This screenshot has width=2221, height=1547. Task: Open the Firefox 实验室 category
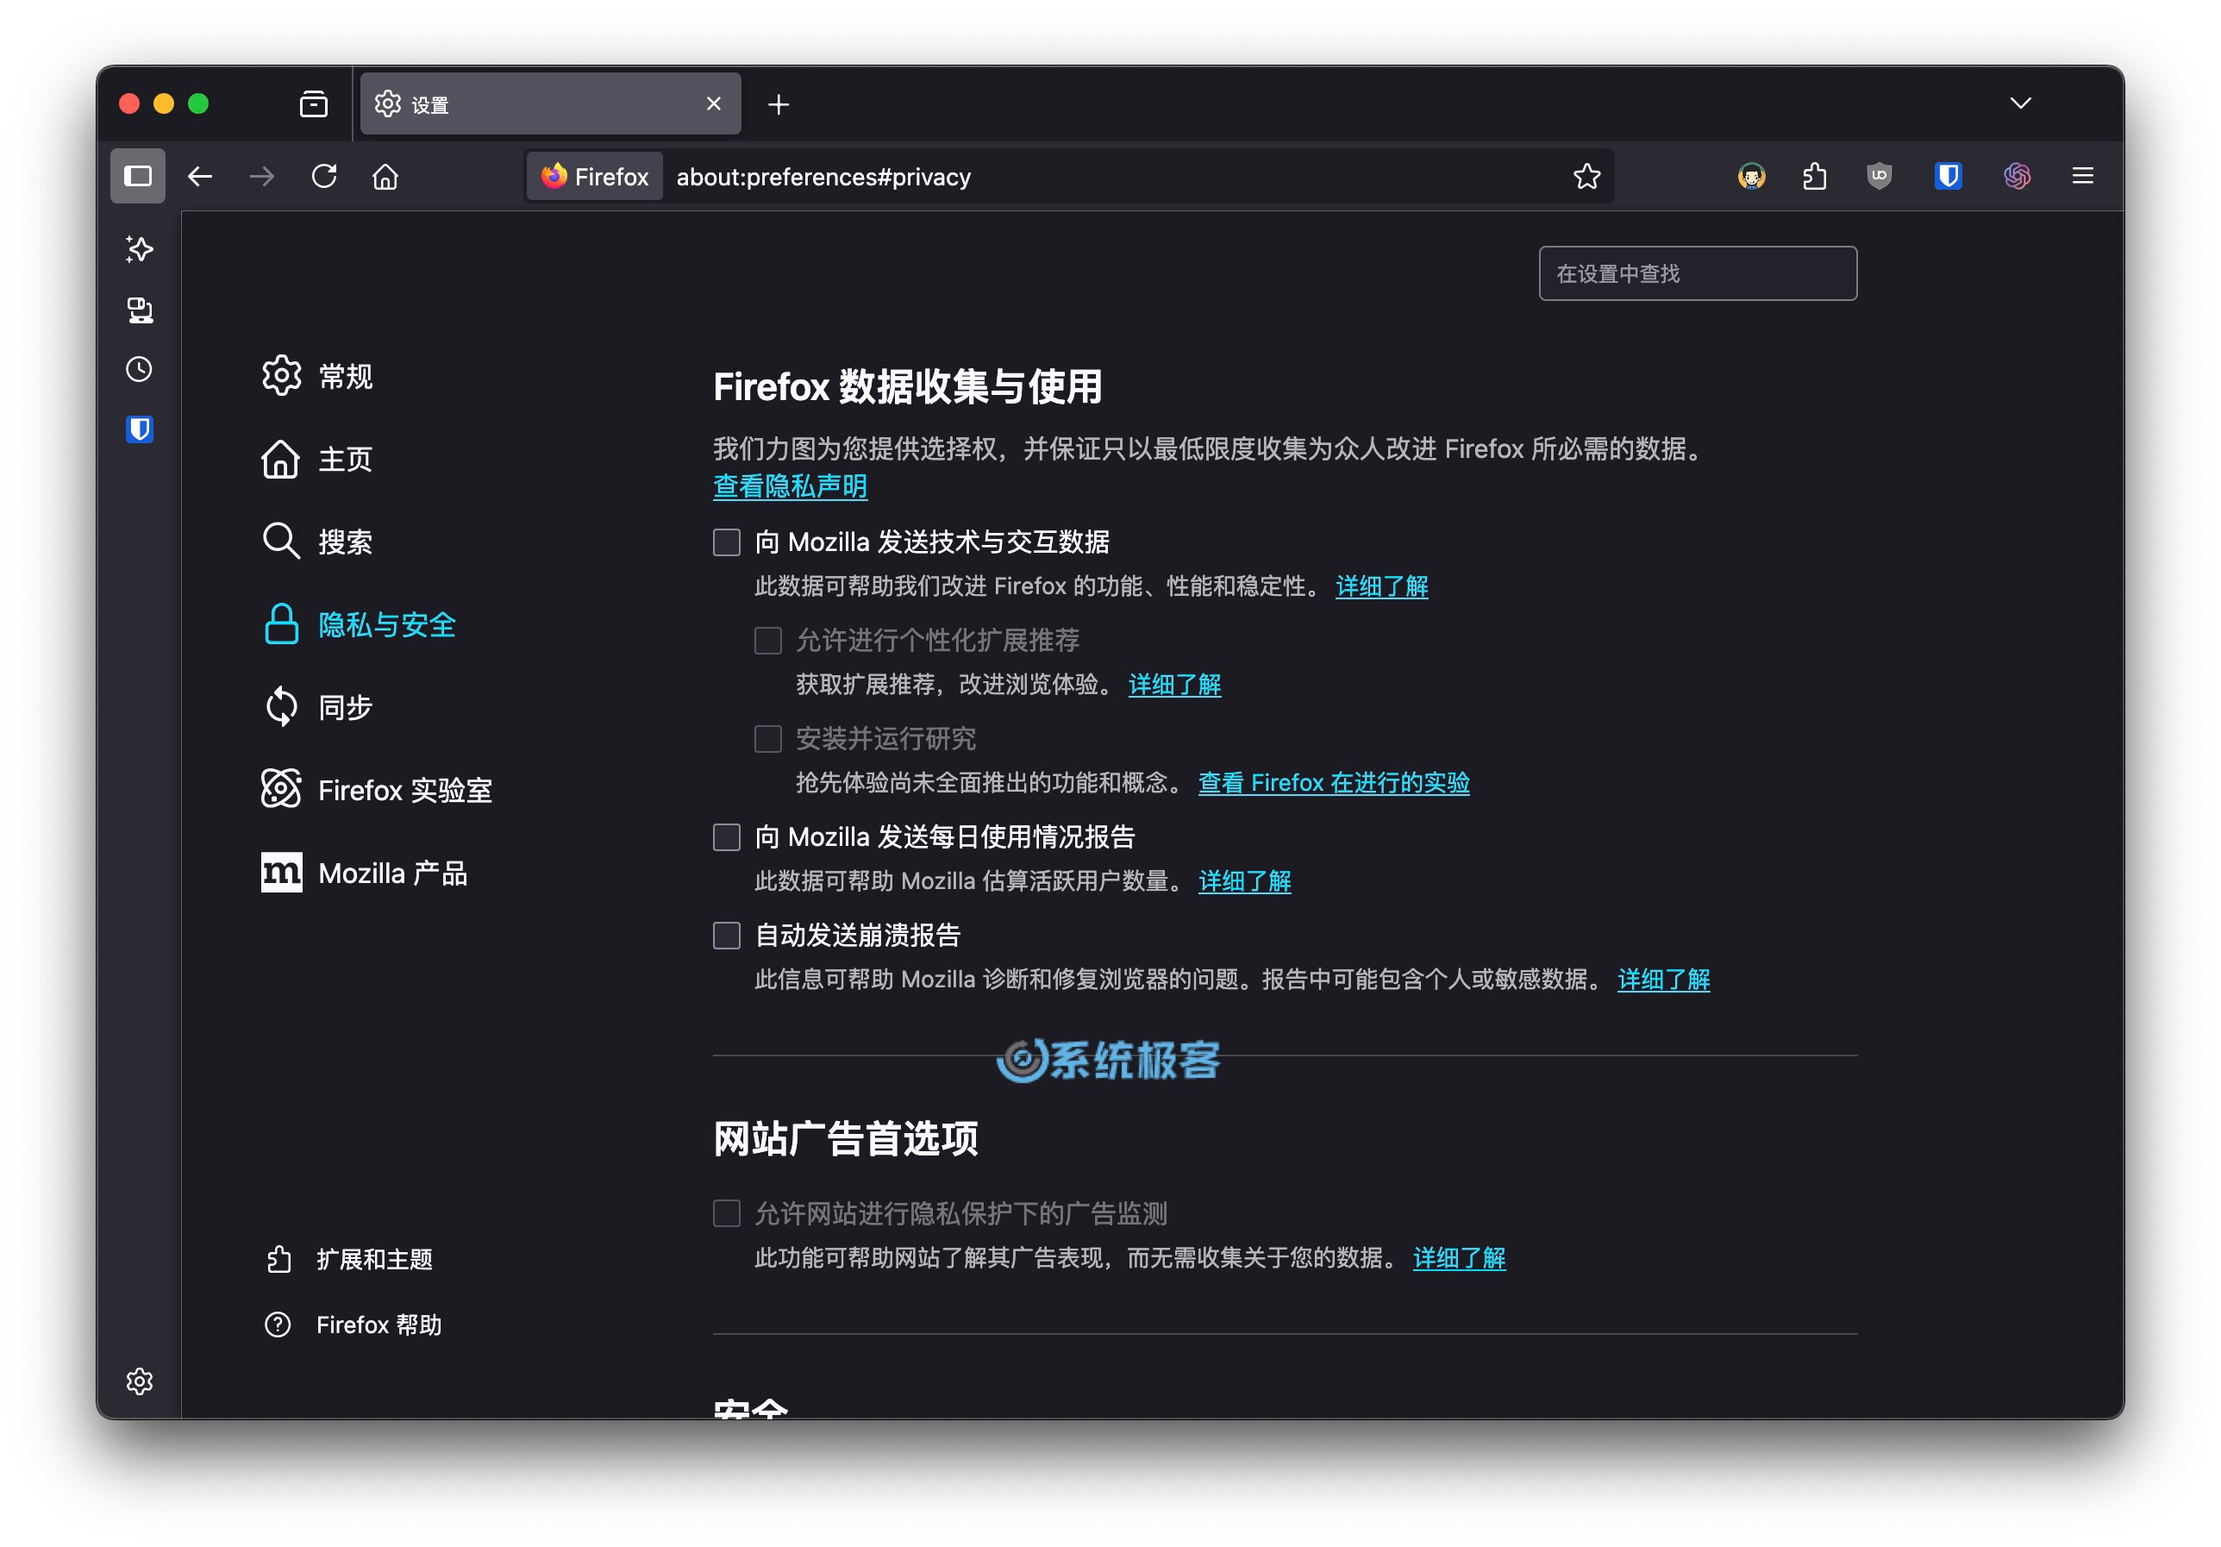378,790
